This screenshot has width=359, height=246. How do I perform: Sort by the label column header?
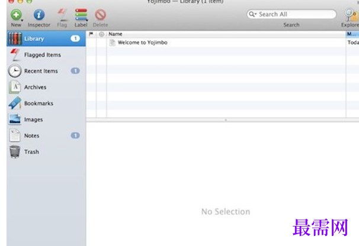(101, 34)
